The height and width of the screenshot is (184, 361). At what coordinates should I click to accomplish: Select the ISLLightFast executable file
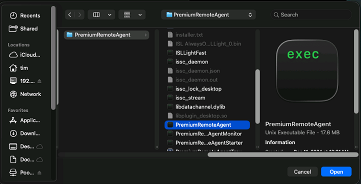point(191,53)
